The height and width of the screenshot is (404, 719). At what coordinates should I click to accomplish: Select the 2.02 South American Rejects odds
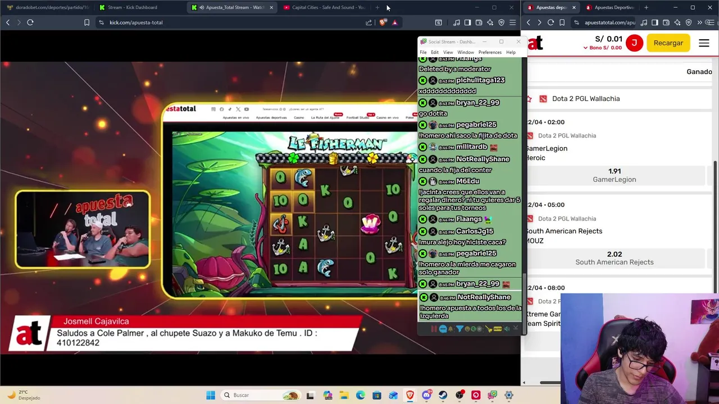click(x=615, y=258)
